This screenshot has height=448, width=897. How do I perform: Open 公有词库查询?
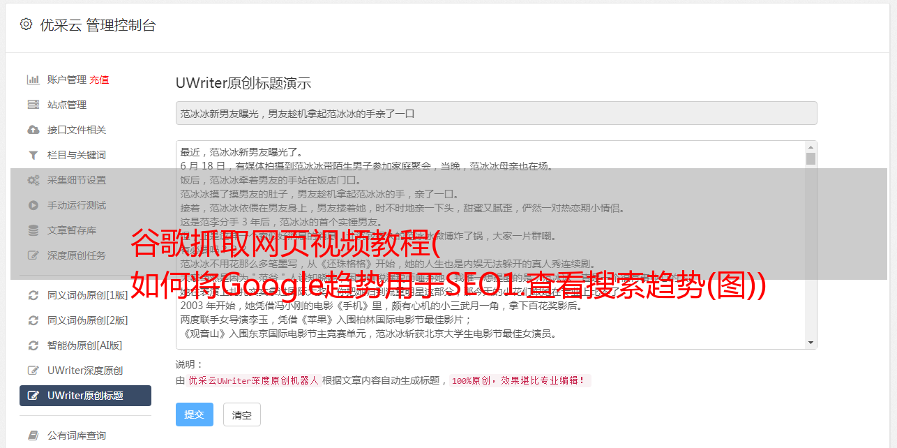(77, 435)
